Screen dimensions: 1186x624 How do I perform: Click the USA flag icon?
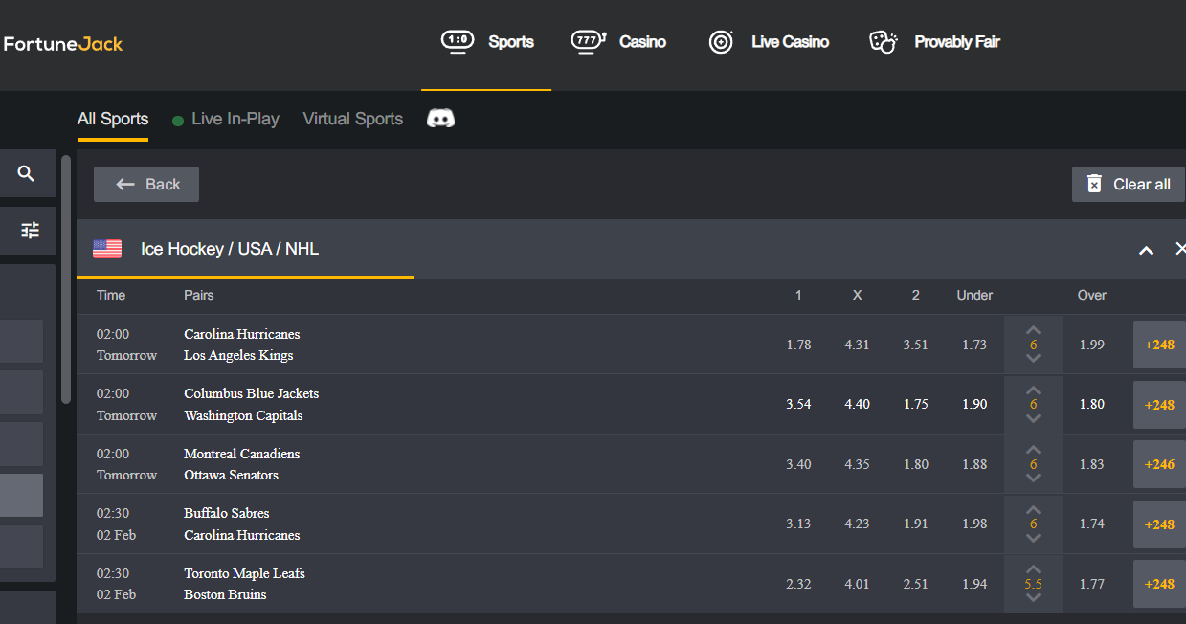(x=107, y=249)
